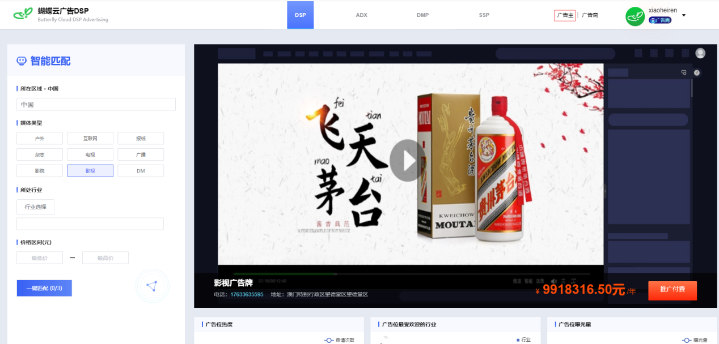
Task: Click the 推广付费 orange button
Action: 672,290
